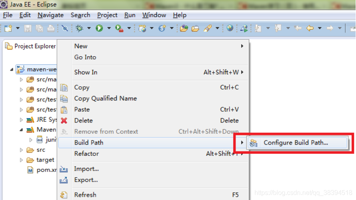Click the New file toolbar icon
This screenshot has height=200, width=356.
click(8, 29)
